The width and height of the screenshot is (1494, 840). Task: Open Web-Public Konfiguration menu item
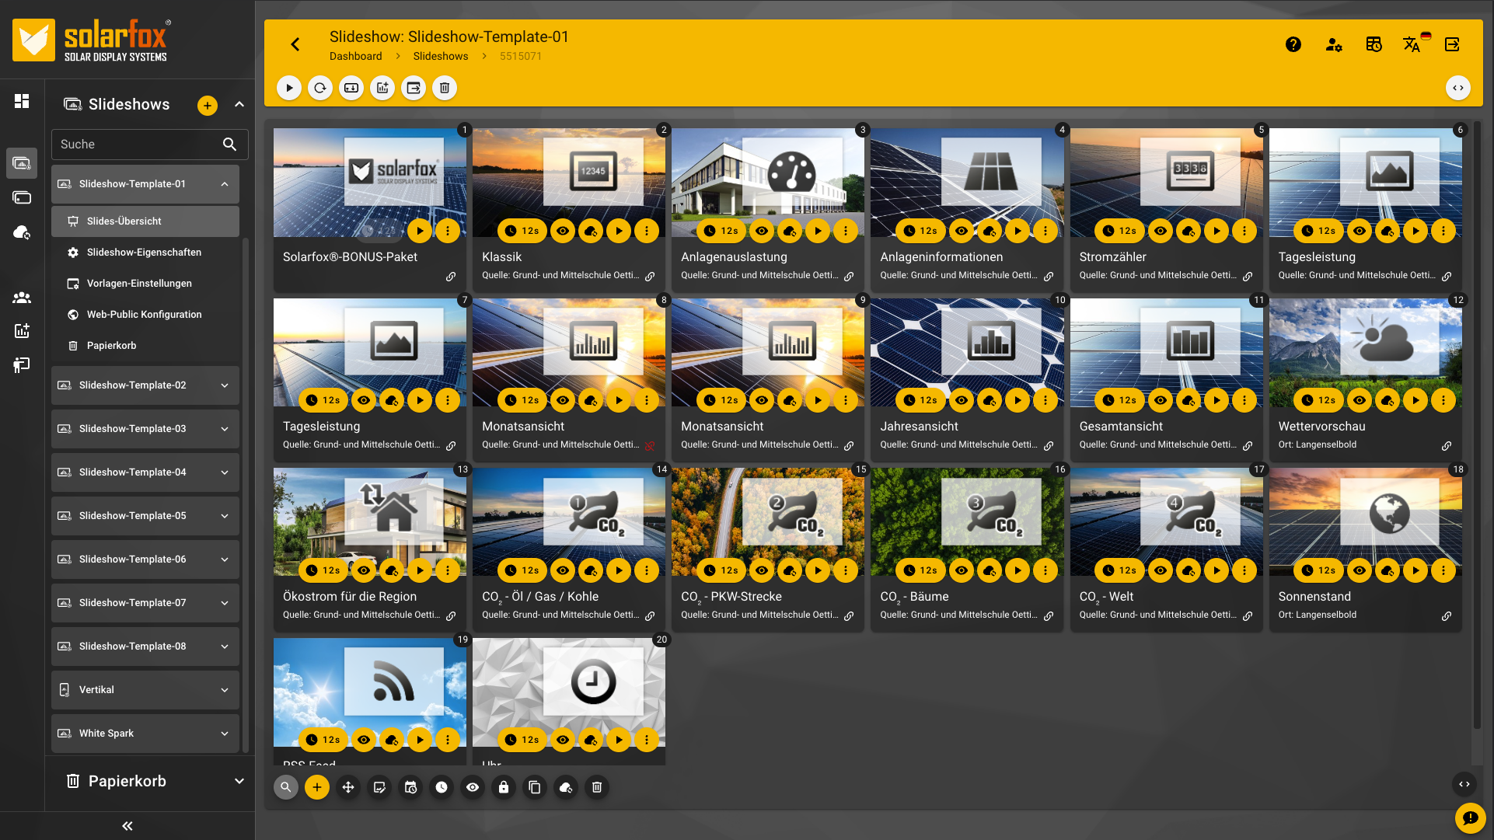click(x=144, y=315)
